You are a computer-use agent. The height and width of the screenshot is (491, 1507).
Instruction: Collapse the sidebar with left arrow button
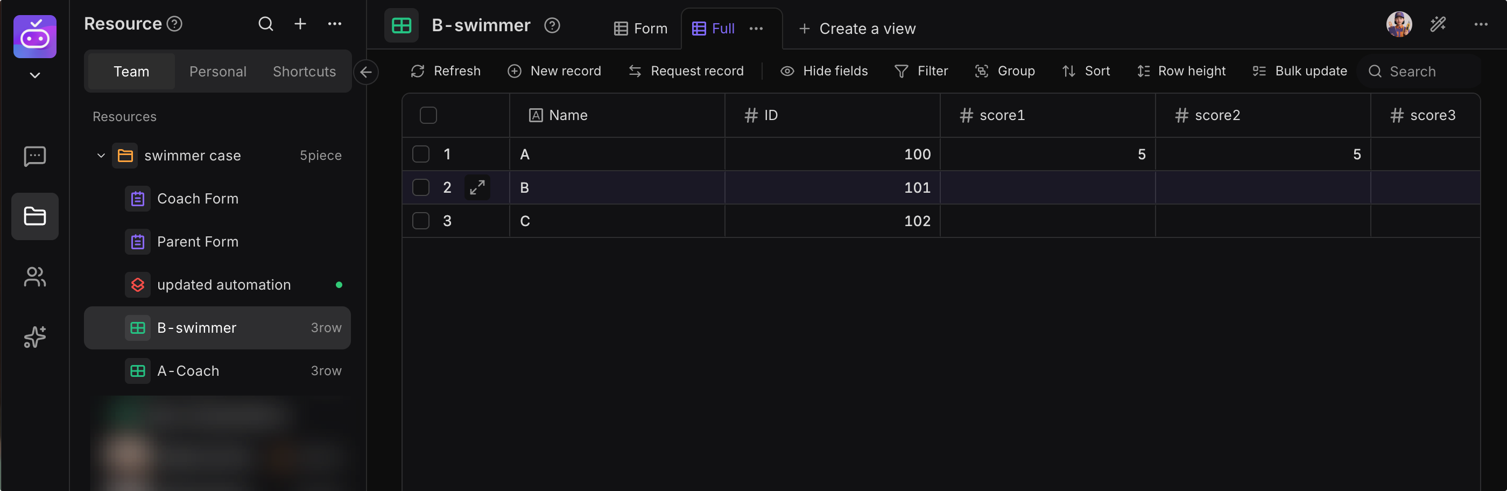click(x=366, y=72)
